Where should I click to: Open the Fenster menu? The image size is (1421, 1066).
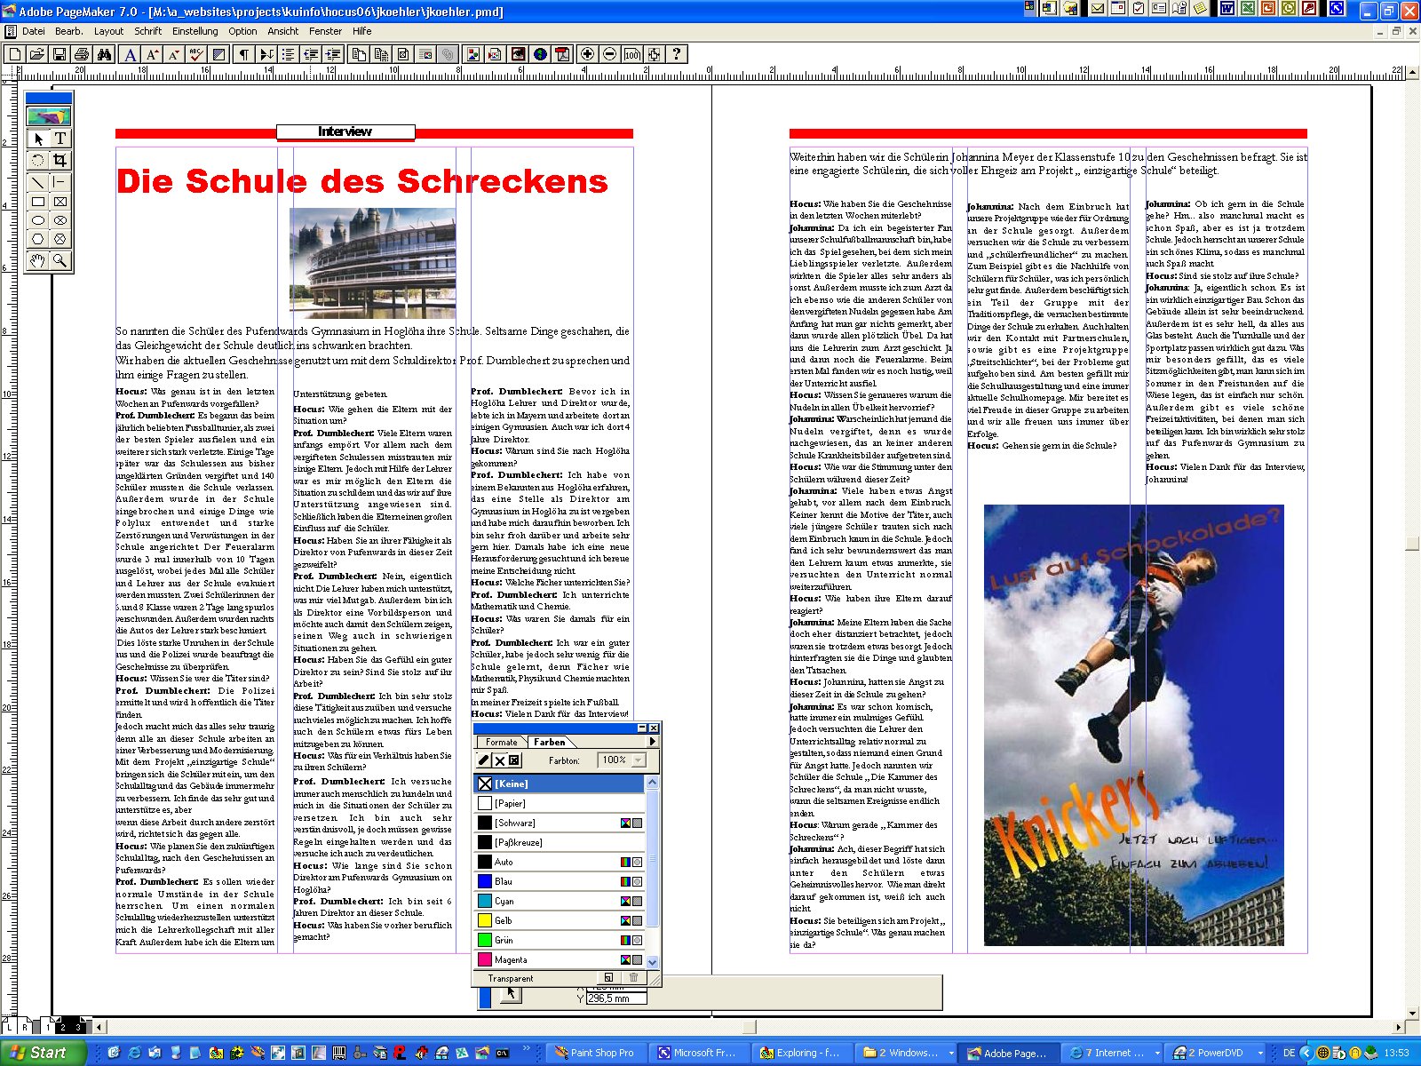pyautogui.click(x=326, y=31)
